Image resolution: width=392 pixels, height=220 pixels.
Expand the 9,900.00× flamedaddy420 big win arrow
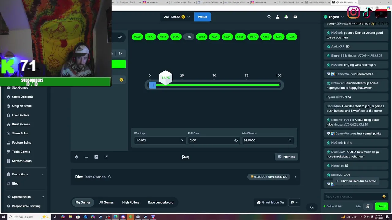(x=295, y=177)
